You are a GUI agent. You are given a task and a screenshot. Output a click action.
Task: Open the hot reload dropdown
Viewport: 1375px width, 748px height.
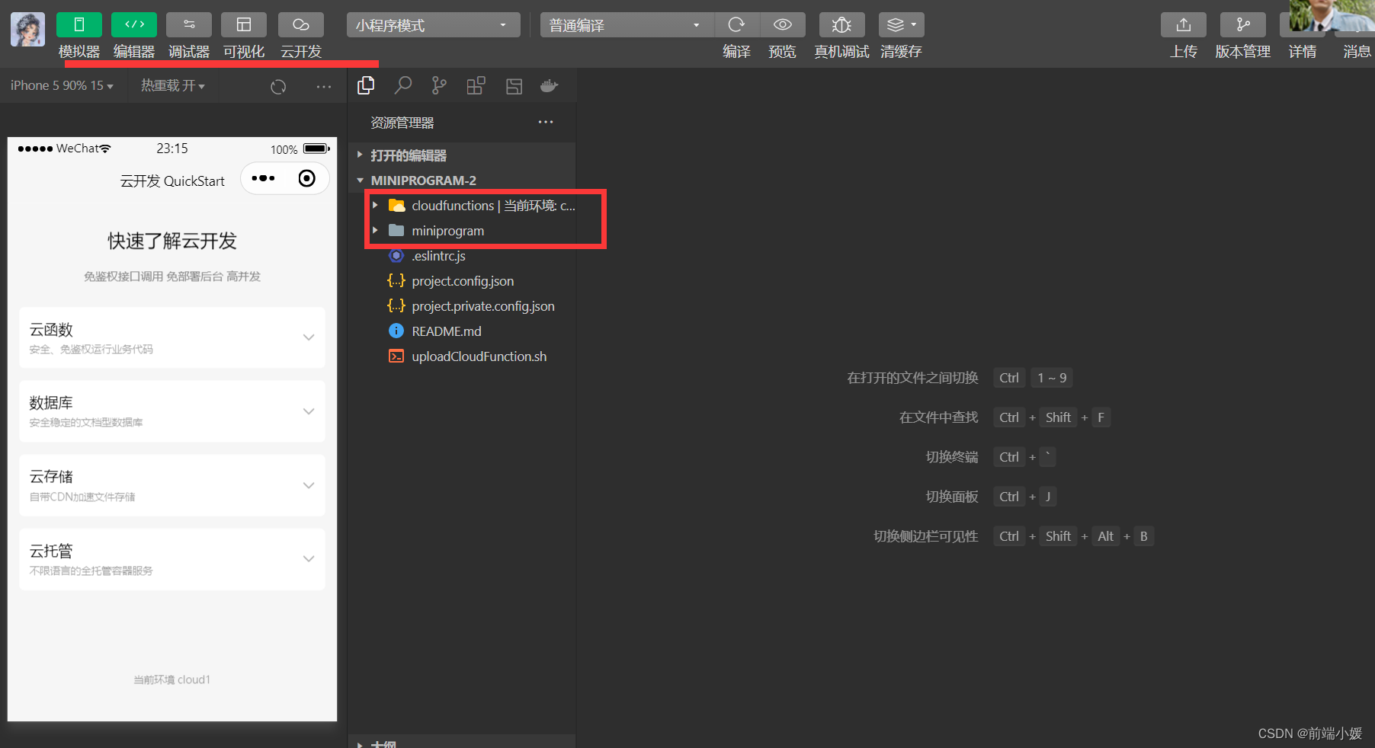pyautogui.click(x=173, y=86)
